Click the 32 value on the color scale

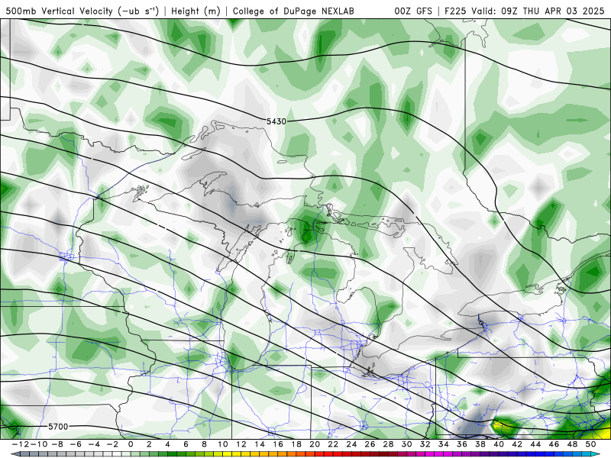coord(425,444)
